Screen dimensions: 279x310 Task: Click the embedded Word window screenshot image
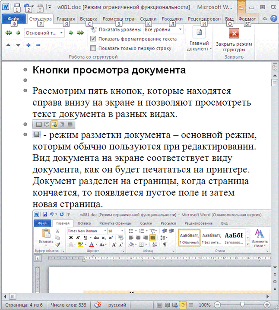pos(152,251)
